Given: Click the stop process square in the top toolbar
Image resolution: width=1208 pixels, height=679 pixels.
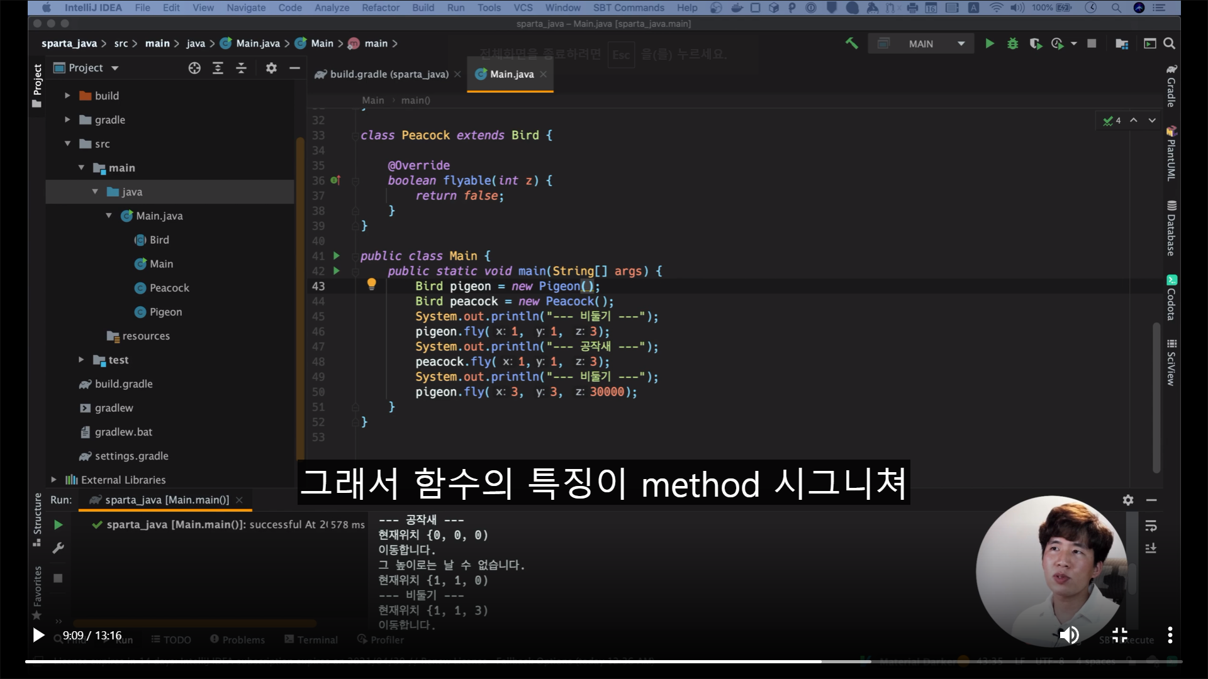Looking at the screenshot, I should [1092, 43].
